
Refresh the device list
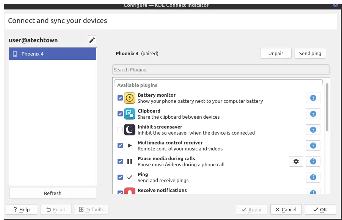pyautogui.click(x=53, y=193)
